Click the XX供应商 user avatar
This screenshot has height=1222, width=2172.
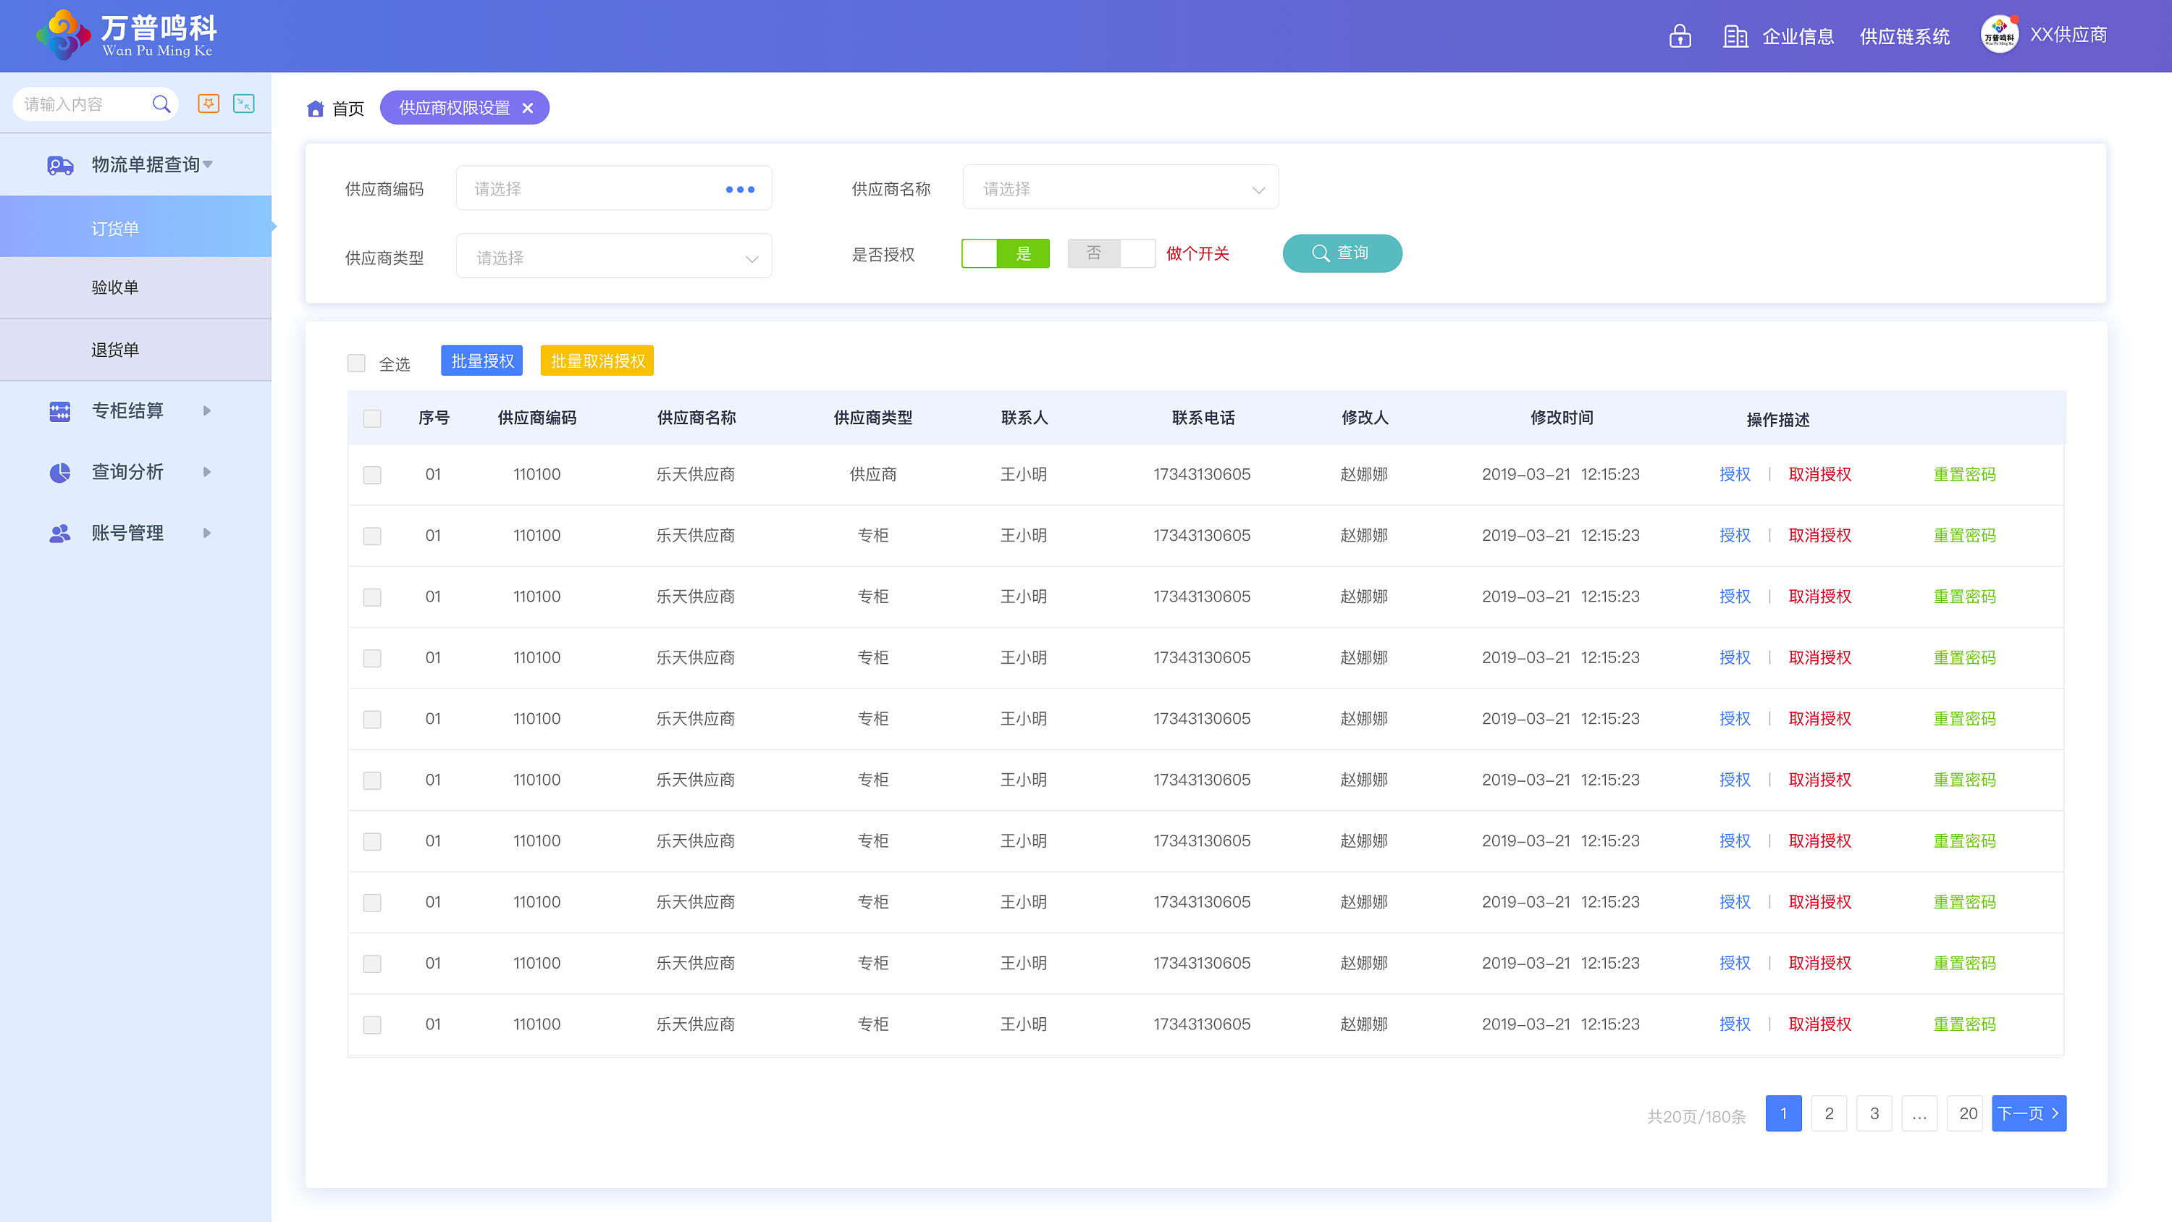point(1998,35)
